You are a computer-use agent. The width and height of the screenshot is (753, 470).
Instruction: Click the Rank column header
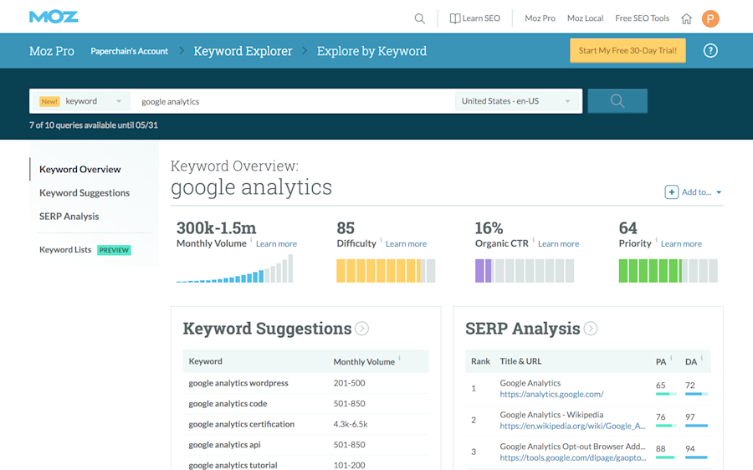click(x=480, y=361)
